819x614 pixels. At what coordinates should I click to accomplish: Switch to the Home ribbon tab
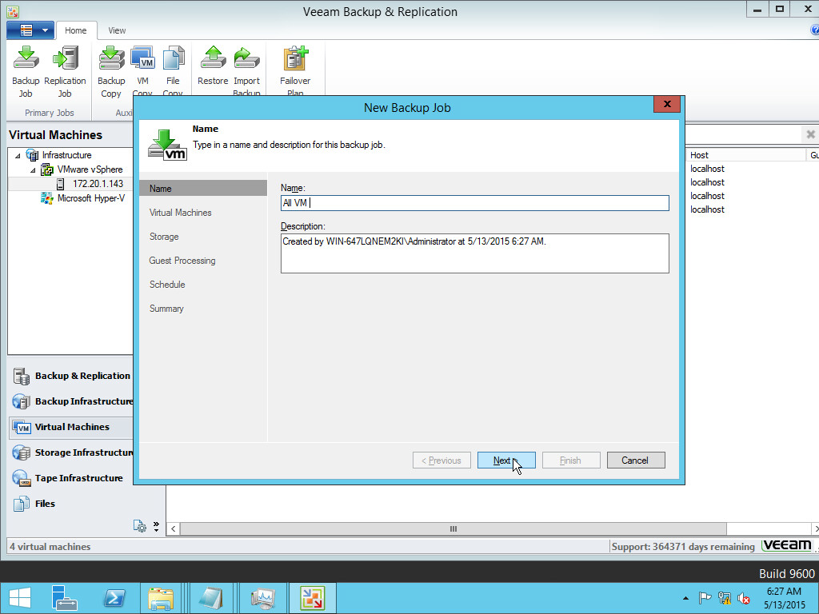pos(76,30)
